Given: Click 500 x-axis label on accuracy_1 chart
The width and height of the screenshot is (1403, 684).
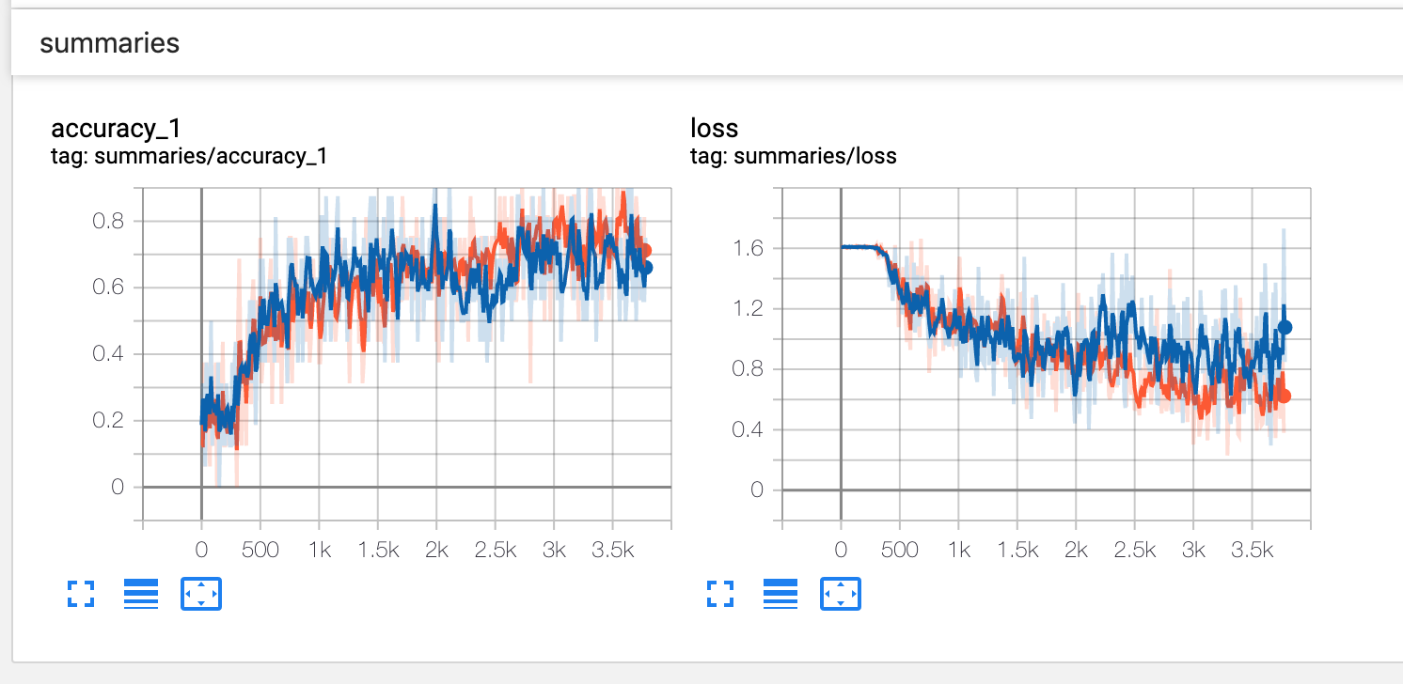Looking at the screenshot, I should click(260, 550).
